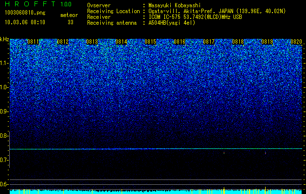Click the 0814 time marker
Viewport: 306px width, 194px height.
tap(121, 42)
